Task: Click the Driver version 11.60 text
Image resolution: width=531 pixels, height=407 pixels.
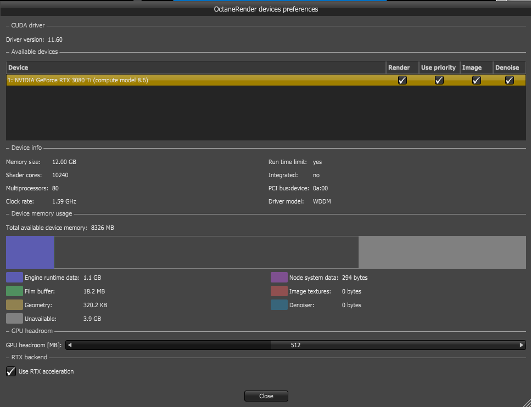Action: [34, 39]
